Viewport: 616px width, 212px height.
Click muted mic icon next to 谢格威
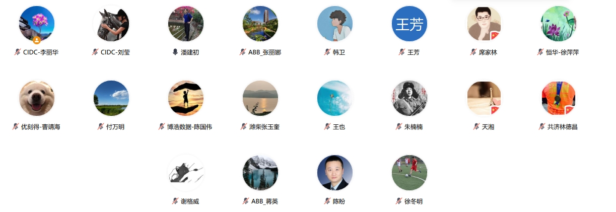coord(175,201)
